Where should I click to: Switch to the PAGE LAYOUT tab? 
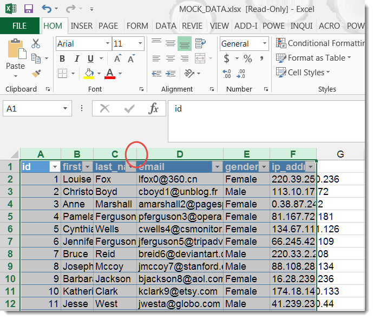tap(108, 25)
